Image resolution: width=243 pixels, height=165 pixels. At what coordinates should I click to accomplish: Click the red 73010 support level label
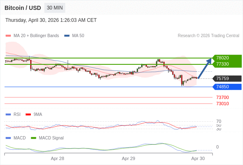222,104
